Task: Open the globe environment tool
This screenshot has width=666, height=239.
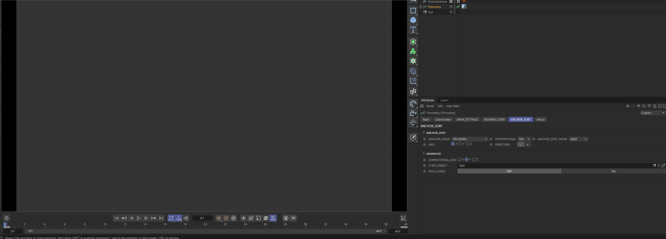Action: (413, 104)
